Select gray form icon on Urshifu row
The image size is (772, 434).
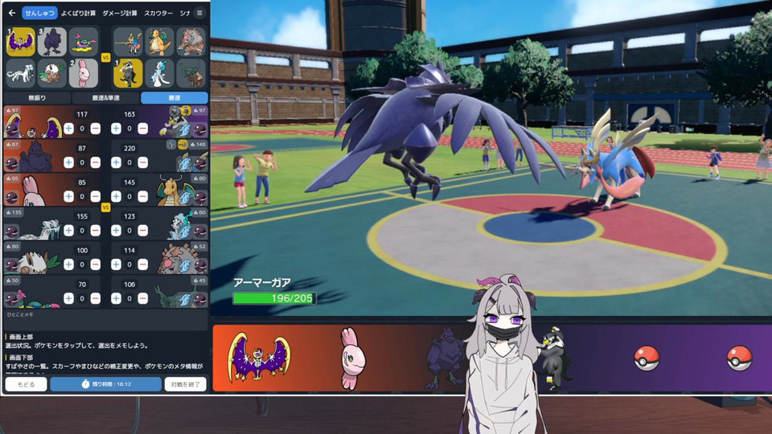point(175,110)
